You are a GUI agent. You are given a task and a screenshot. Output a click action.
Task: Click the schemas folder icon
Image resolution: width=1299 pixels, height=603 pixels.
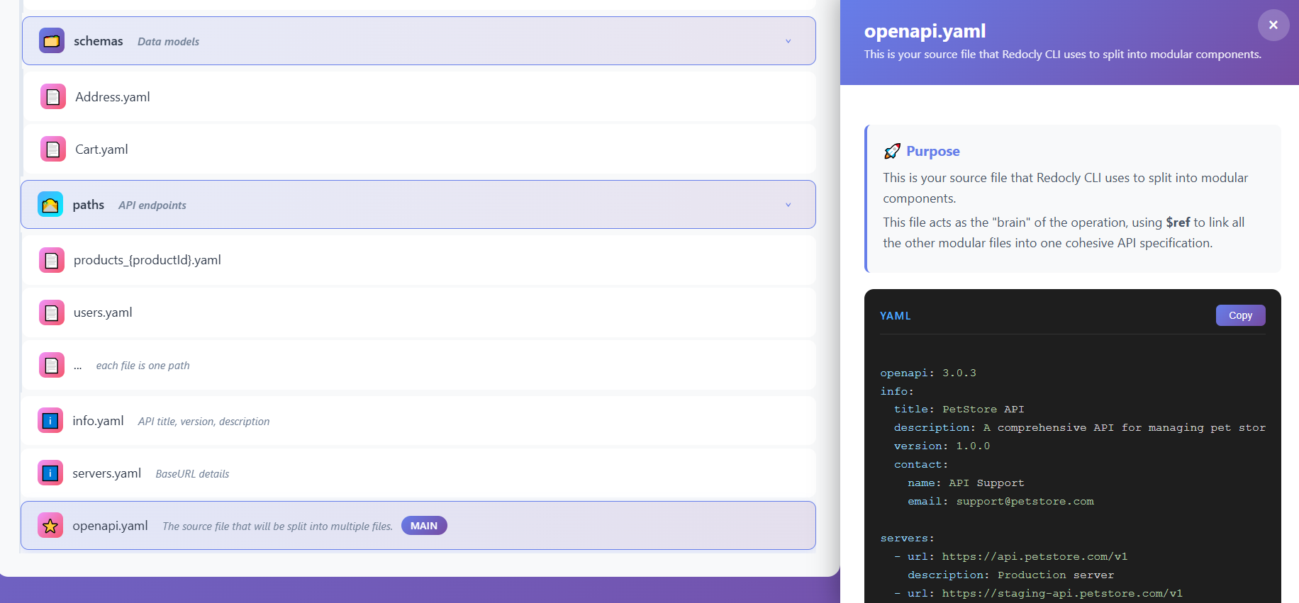(52, 41)
